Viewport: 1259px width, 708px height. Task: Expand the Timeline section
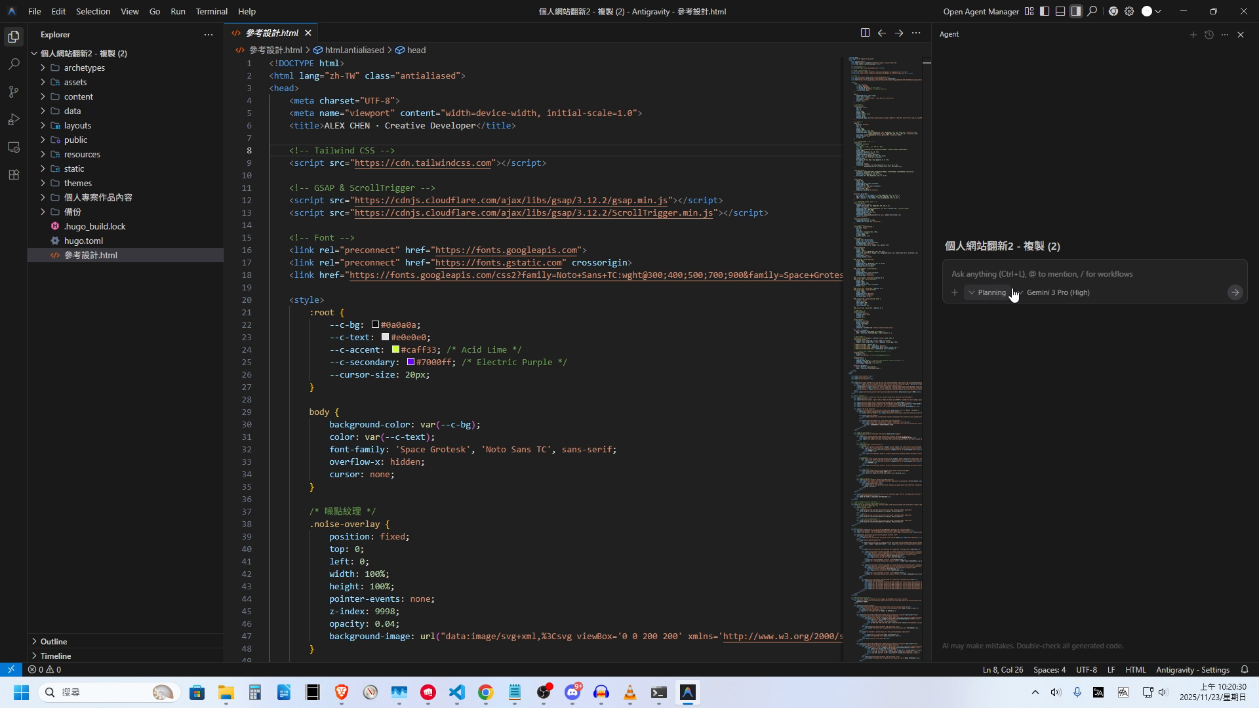coord(56,656)
